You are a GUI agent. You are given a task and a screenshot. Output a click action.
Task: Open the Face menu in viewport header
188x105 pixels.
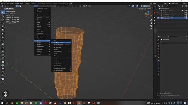[x=48, y=6]
